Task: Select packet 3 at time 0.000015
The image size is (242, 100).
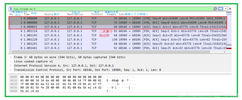Action: [118, 27]
